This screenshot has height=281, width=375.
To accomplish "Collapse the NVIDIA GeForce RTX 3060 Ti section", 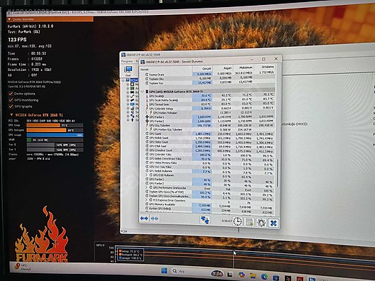I will (11, 115).
